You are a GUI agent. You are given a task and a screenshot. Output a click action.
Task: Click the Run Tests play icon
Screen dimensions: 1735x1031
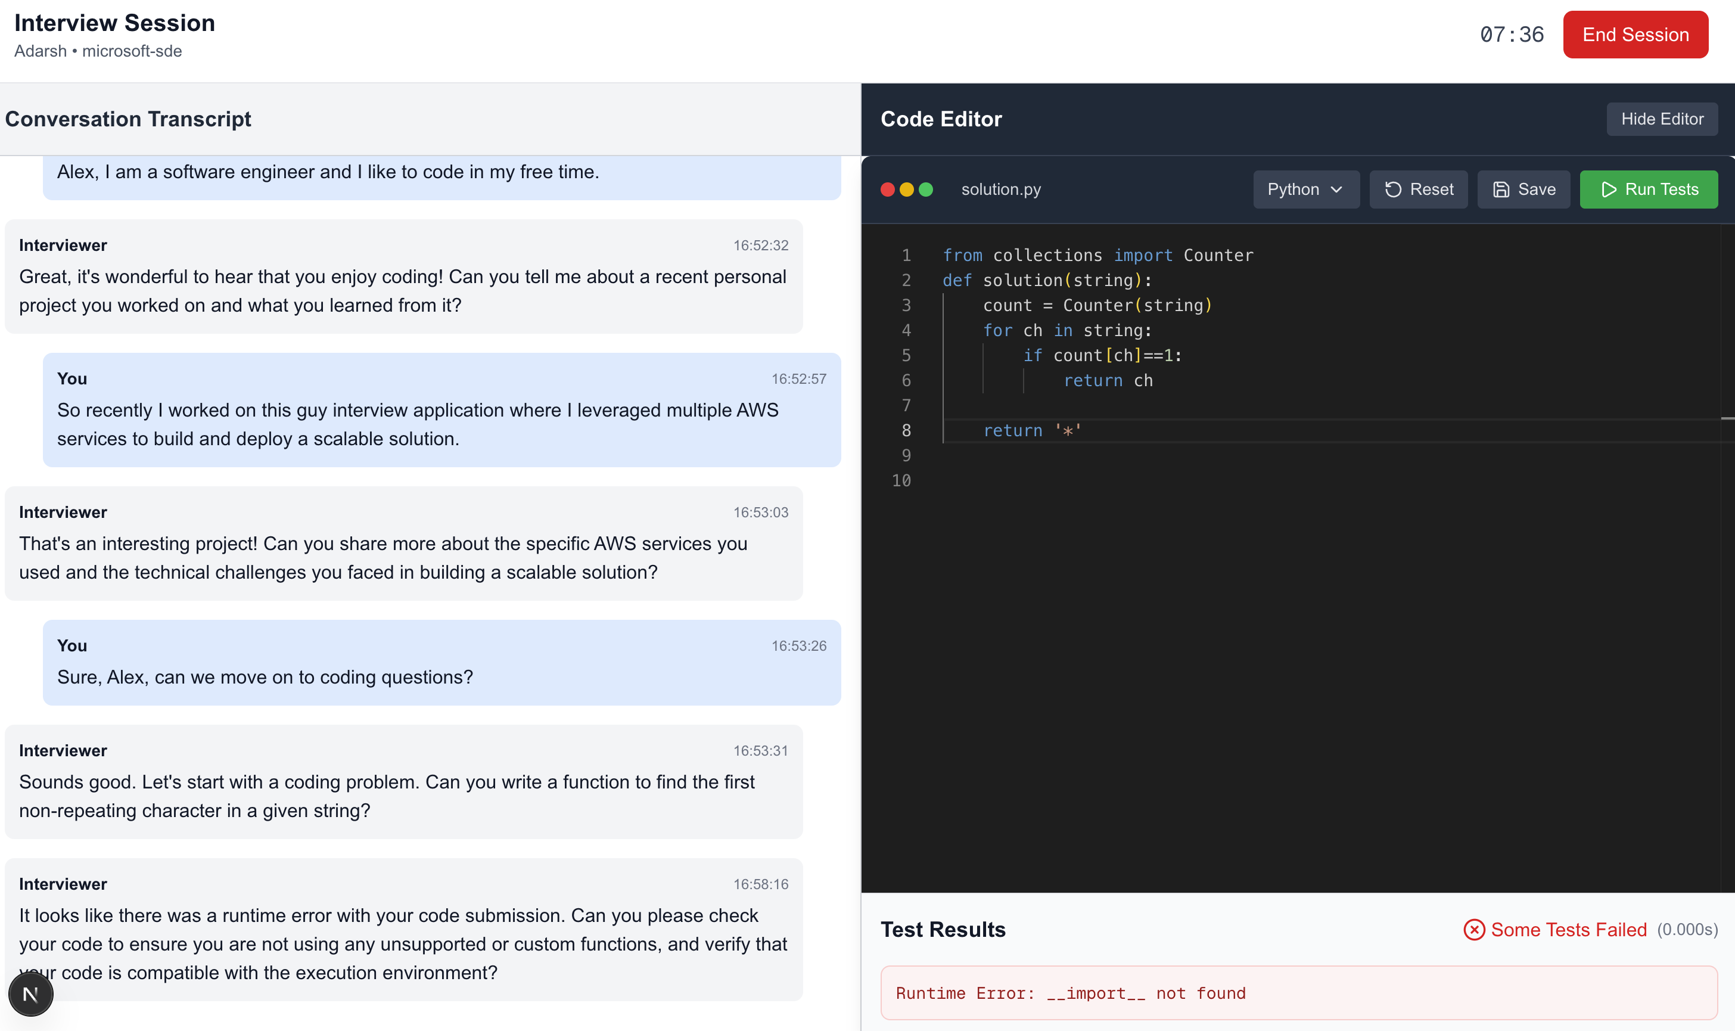pyautogui.click(x=1609, y=189)
